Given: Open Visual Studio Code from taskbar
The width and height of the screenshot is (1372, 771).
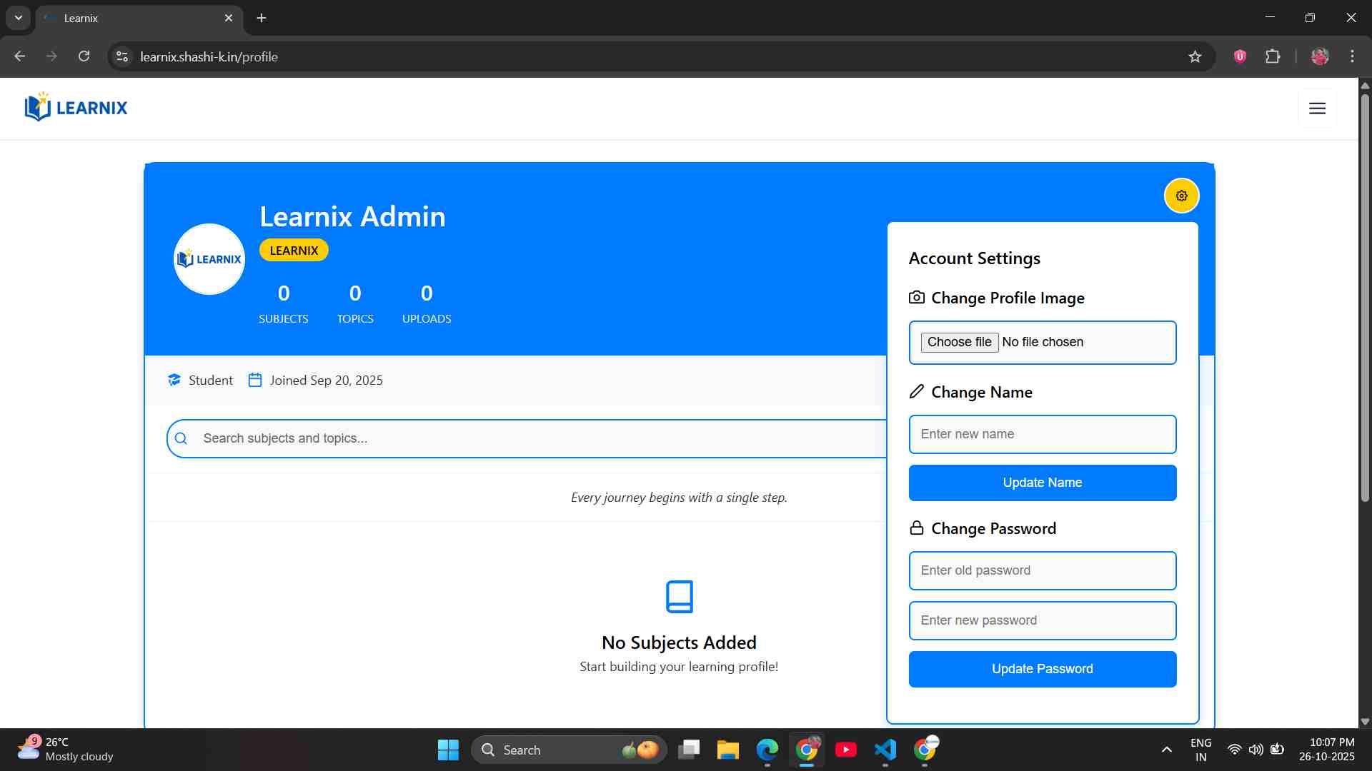Looking at the screenshot, I should [x=885, y=750].
